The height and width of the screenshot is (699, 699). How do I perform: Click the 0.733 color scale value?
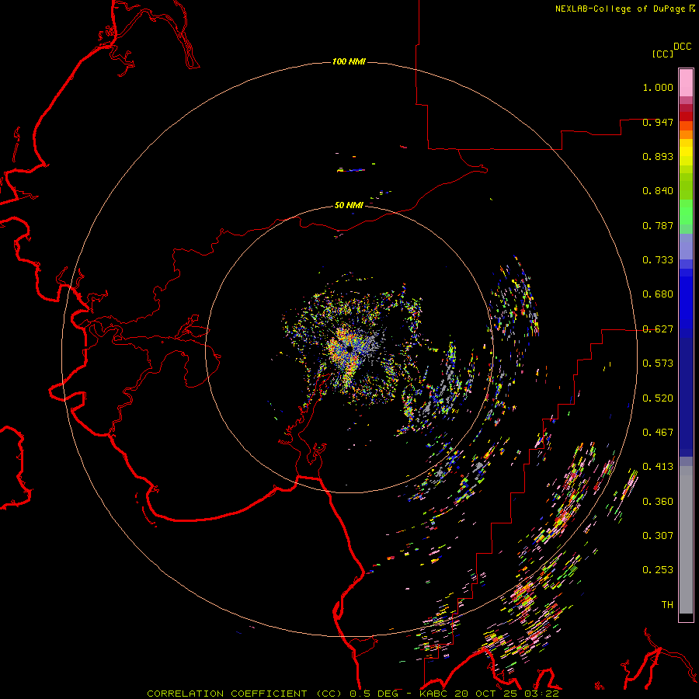pos(658,260)
